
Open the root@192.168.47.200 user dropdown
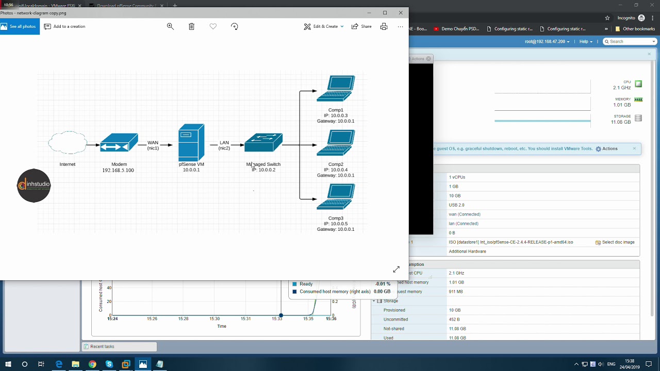547,41
